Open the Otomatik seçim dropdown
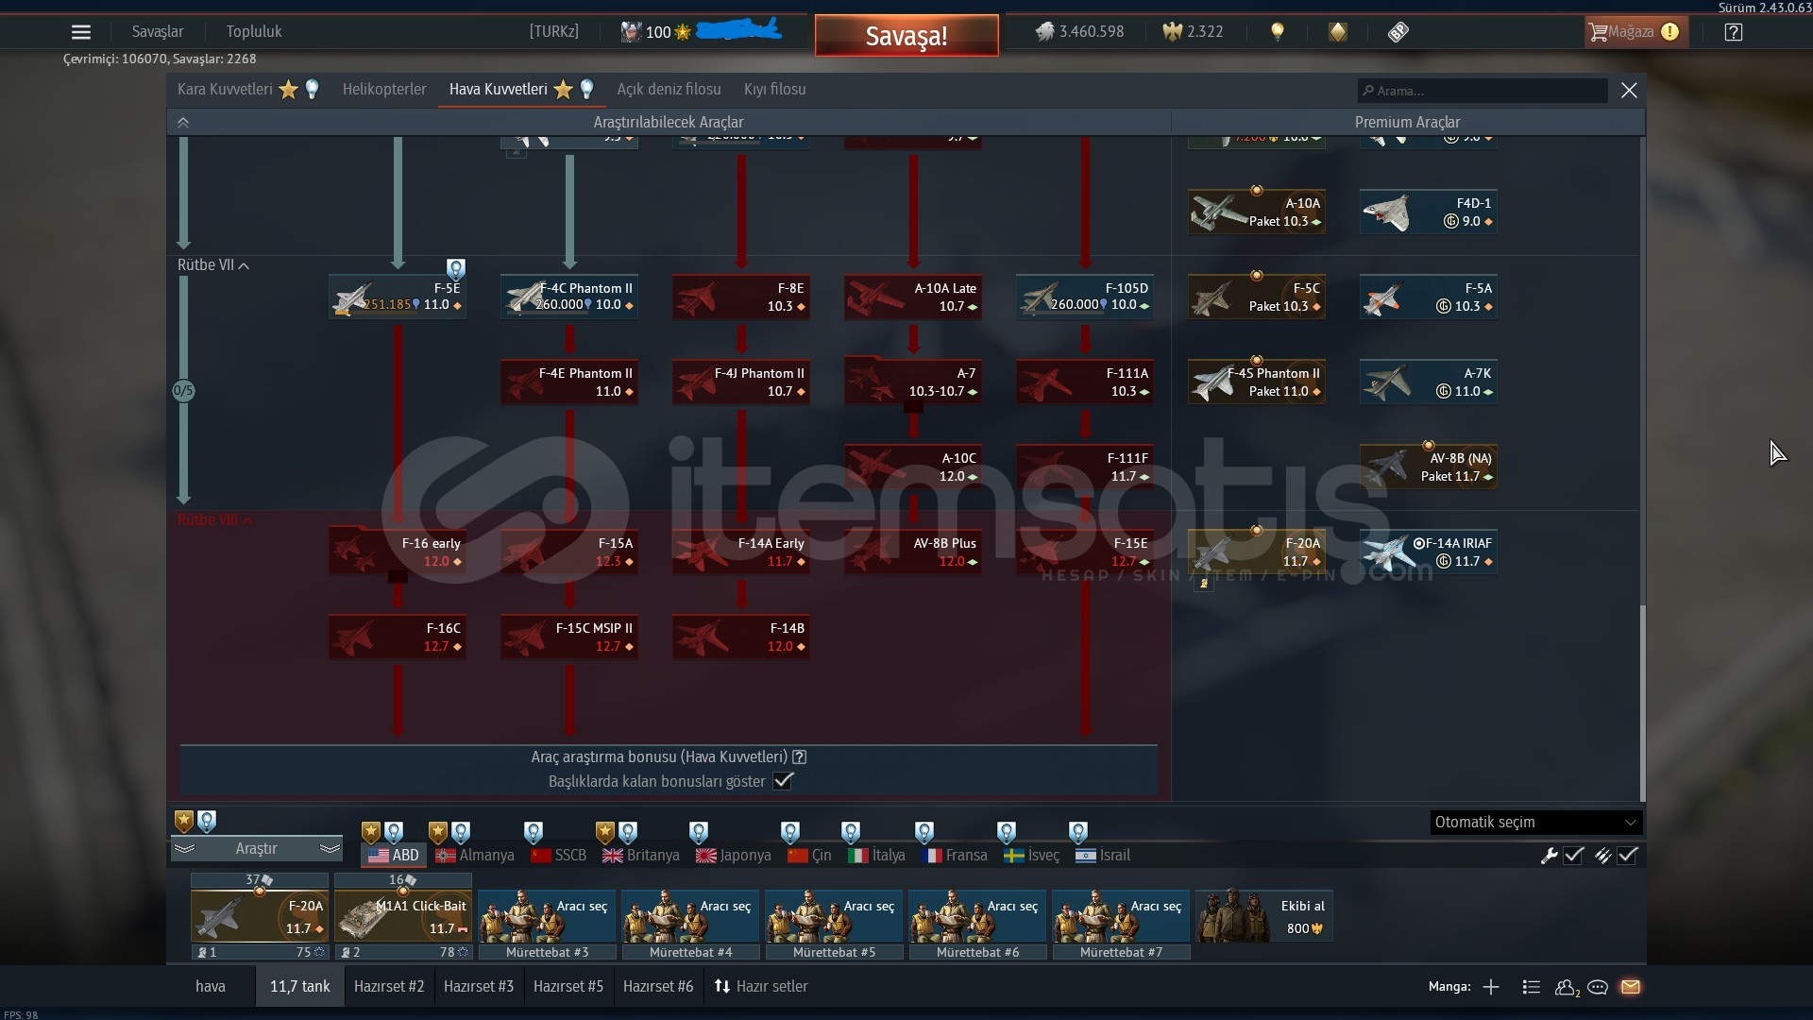Viewport: 1813px width, 1020px height. pyautogui.click(x=1536, y=823)
